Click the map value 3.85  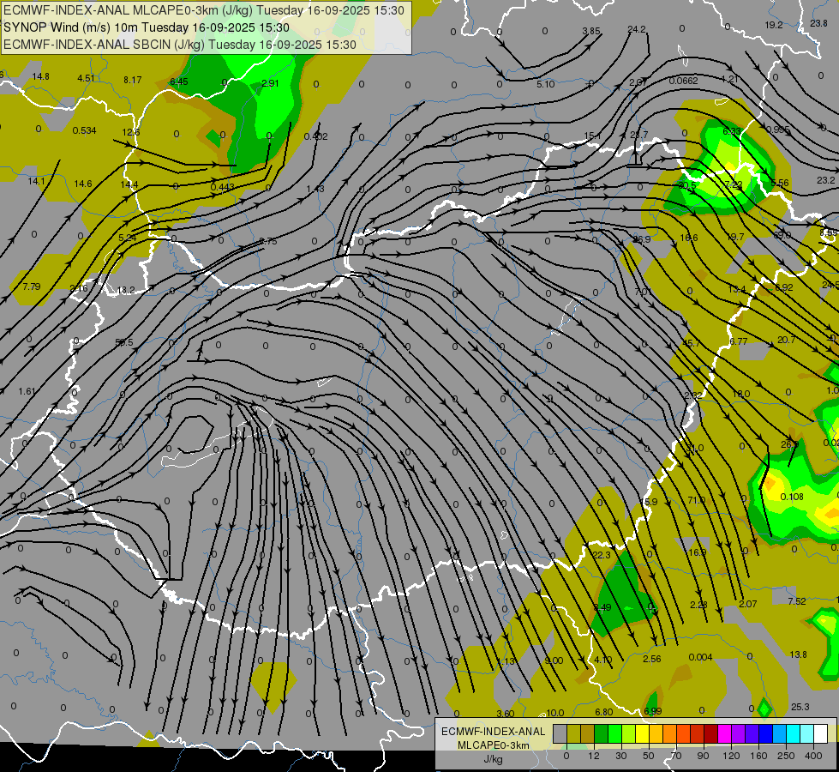click(x=591, y=31)
